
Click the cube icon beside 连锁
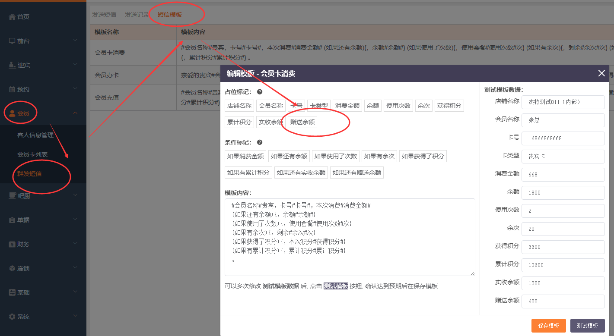[12, 268]
